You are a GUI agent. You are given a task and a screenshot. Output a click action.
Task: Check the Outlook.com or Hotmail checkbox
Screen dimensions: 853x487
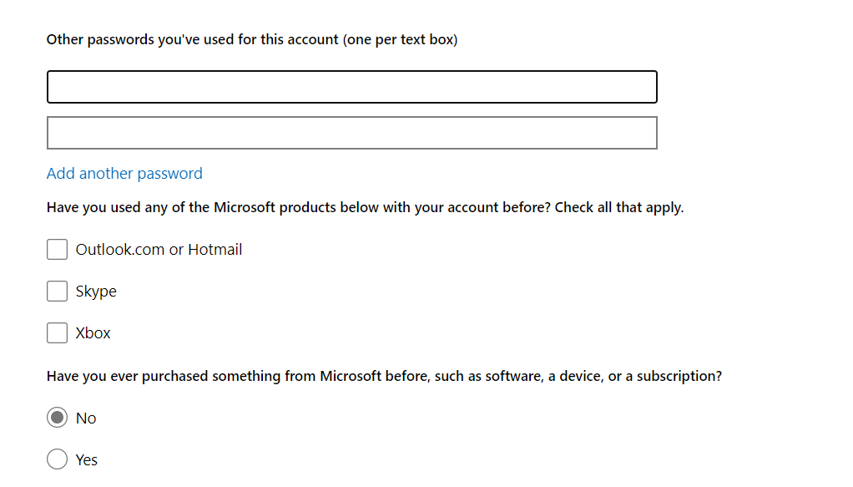click(x=57, y=249)
